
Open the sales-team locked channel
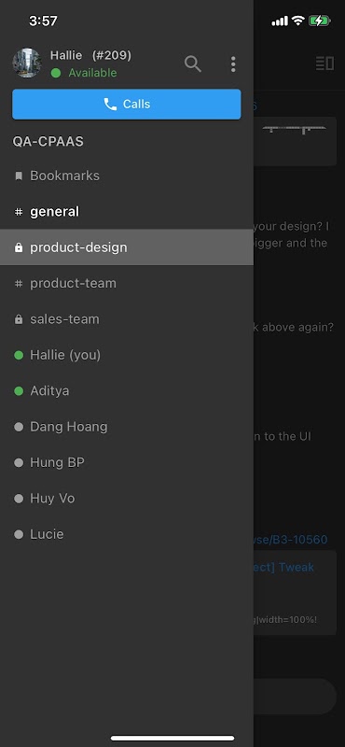click(x=127, y=319)
